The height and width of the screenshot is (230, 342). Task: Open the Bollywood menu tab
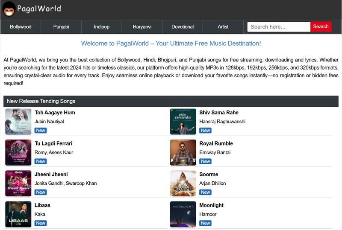[21, 27]
